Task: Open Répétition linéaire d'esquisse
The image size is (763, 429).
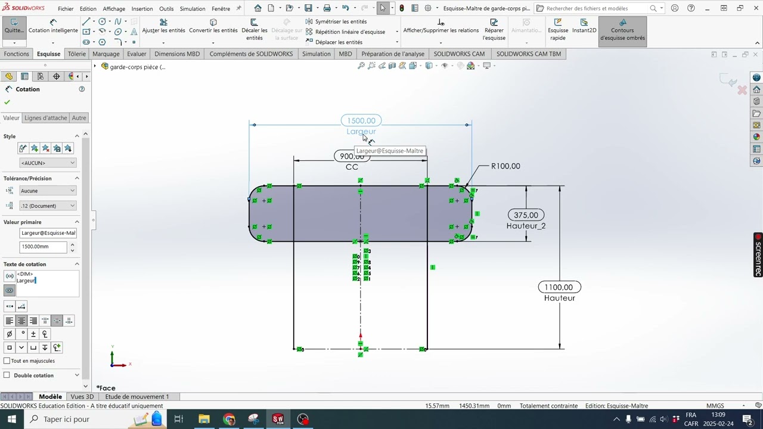Action: point(345,32)
